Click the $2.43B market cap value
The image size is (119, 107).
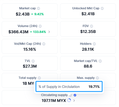pyautogui.click(x=23, y=14)
